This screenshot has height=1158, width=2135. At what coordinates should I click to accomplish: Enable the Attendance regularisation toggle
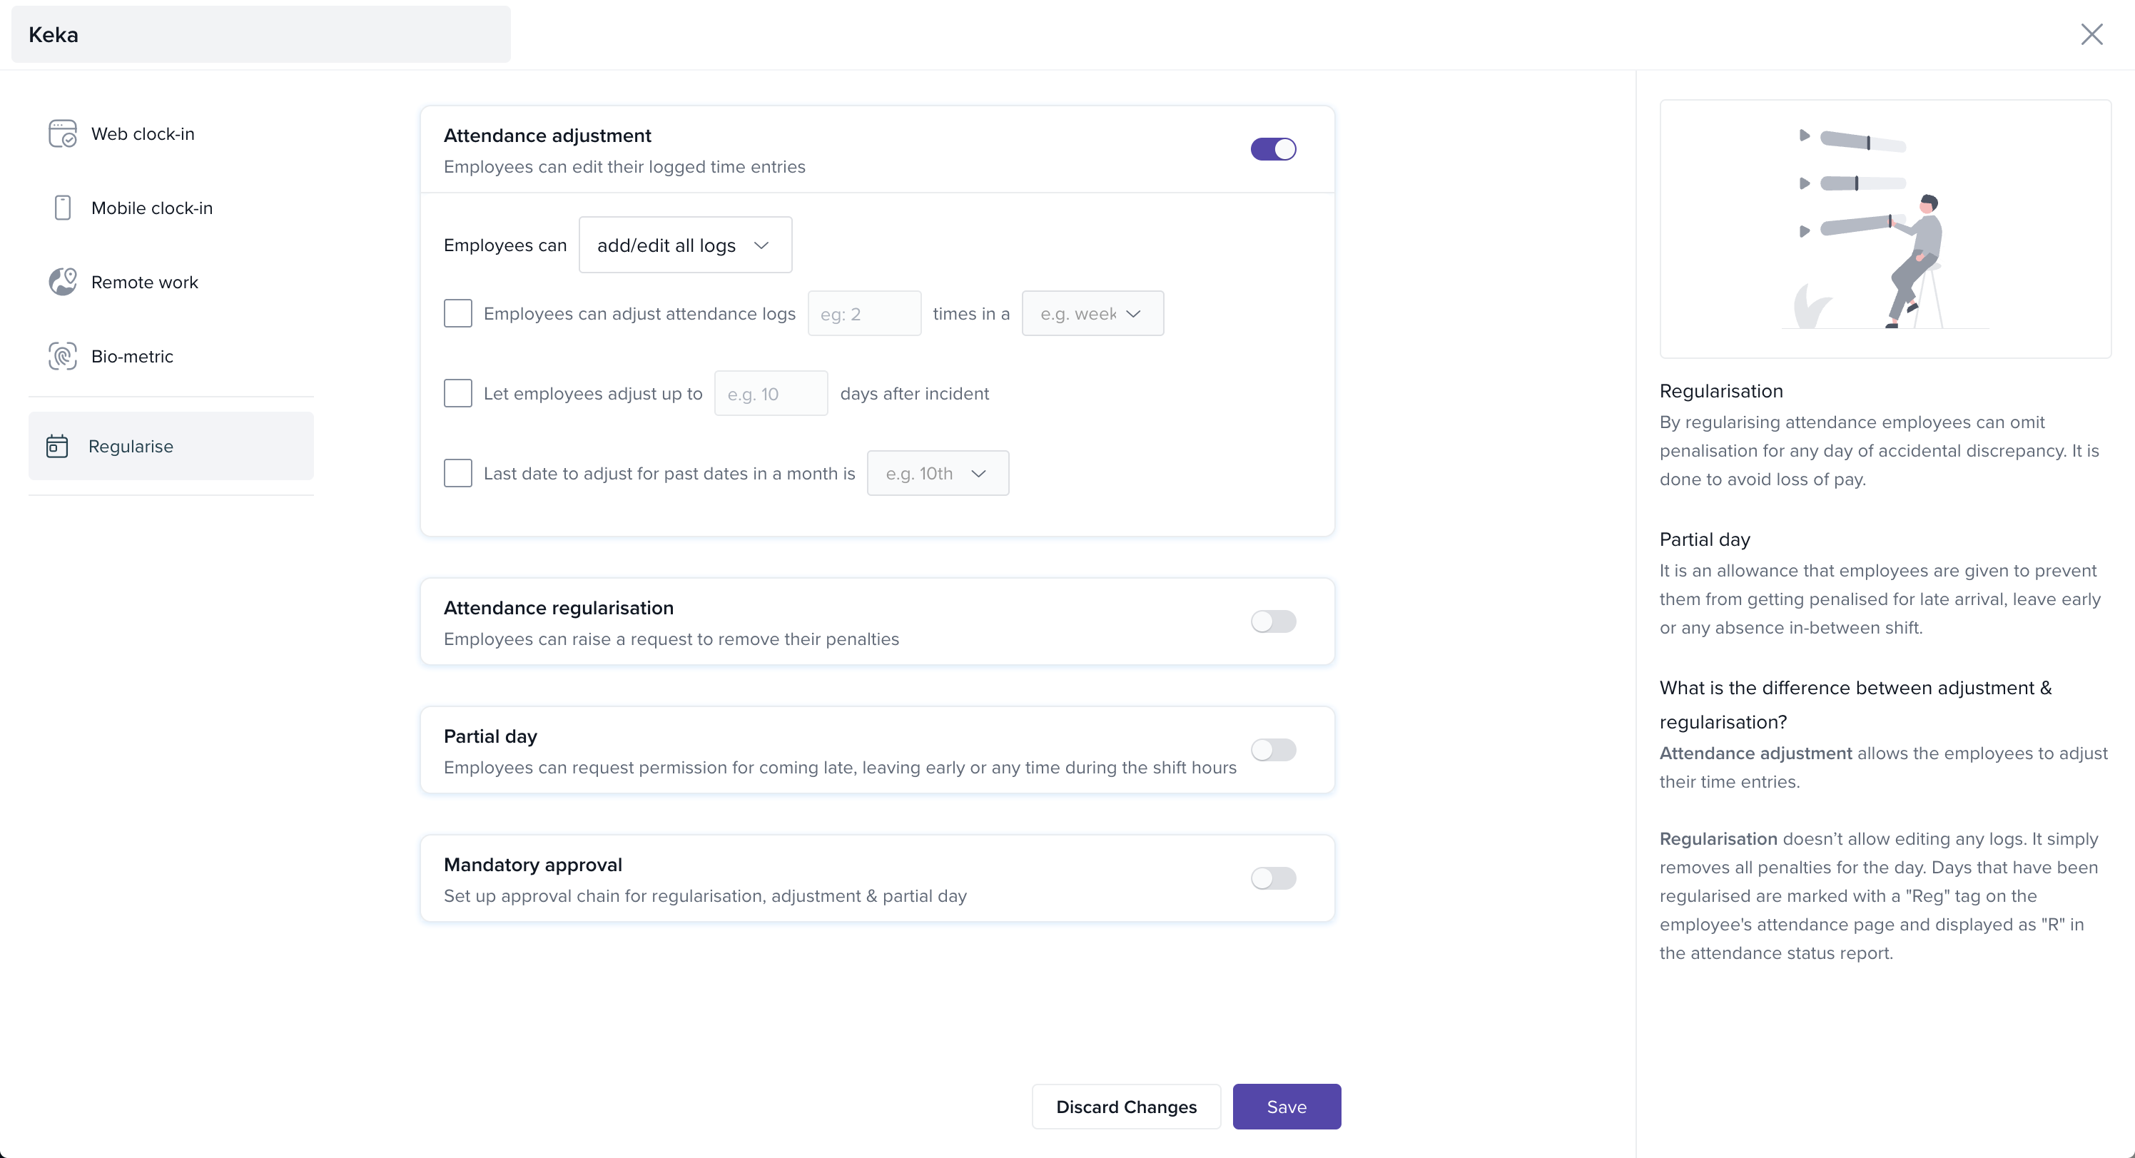coord(1273,621)
